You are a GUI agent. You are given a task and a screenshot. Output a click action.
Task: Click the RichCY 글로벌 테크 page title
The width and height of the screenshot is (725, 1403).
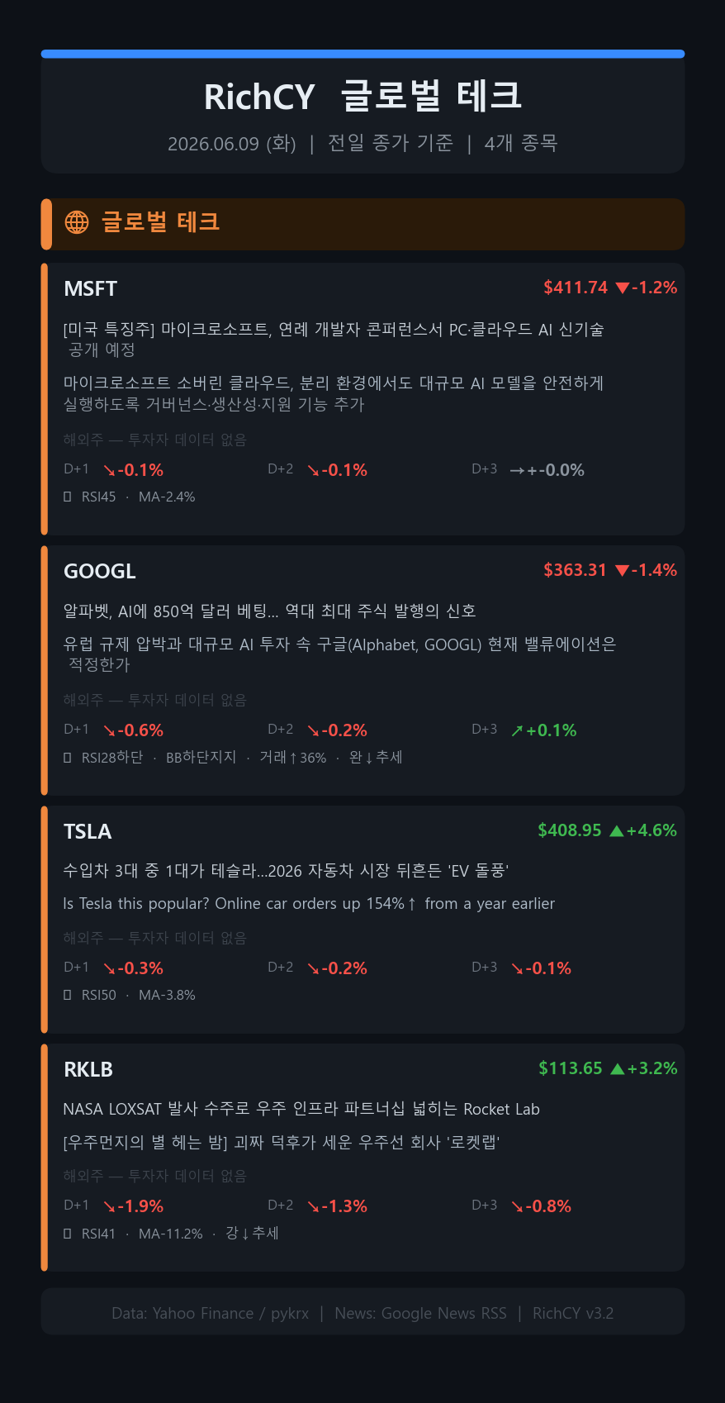(x=362, y=96)
